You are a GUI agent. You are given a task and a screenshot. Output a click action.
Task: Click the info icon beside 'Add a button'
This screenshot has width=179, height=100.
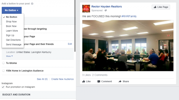pos(32,4)
